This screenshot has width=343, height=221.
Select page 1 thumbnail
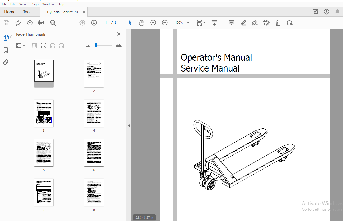44,73
